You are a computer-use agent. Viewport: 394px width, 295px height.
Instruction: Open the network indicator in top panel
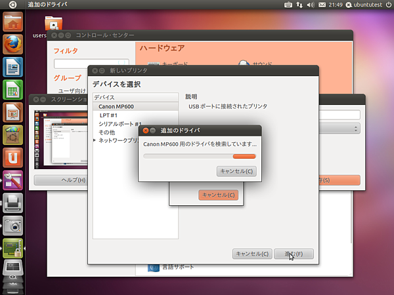click(299, 5)
